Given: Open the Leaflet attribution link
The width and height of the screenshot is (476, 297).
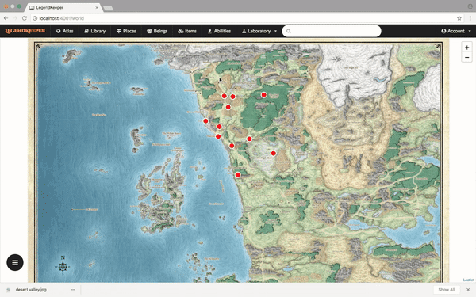Looking at the screenshot, I should (468, 280).
